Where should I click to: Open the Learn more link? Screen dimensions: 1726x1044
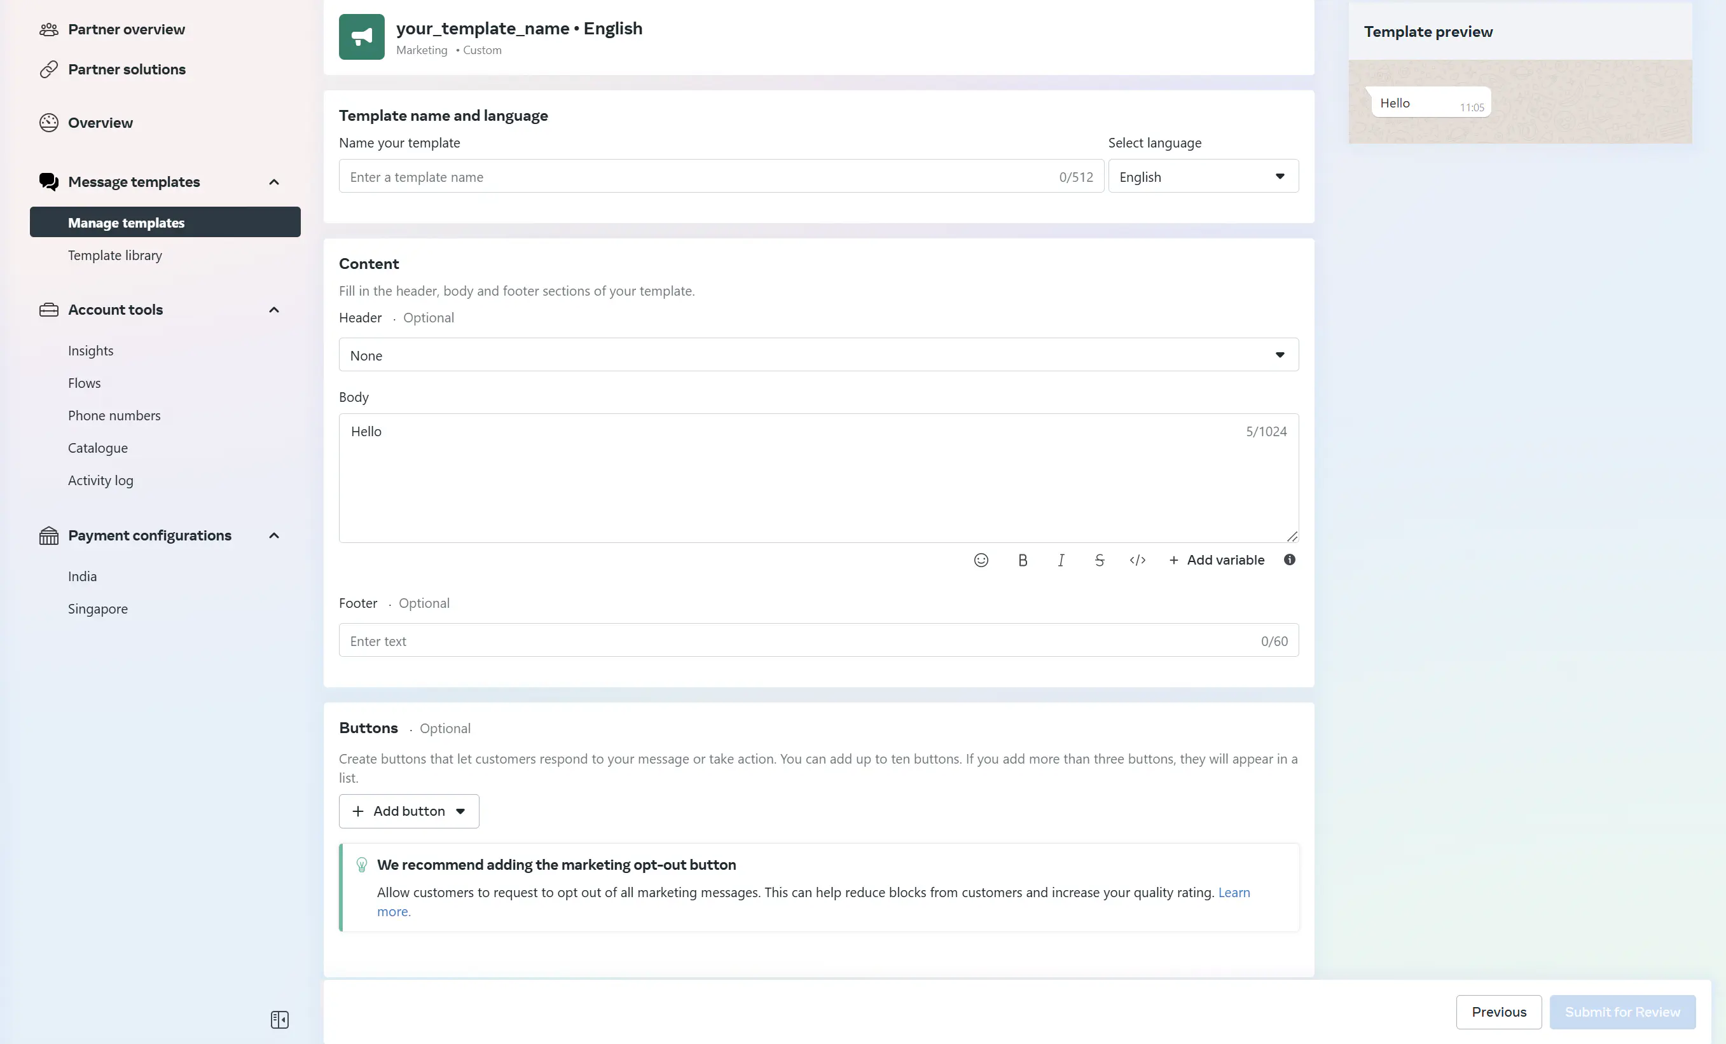[1234, 893]
